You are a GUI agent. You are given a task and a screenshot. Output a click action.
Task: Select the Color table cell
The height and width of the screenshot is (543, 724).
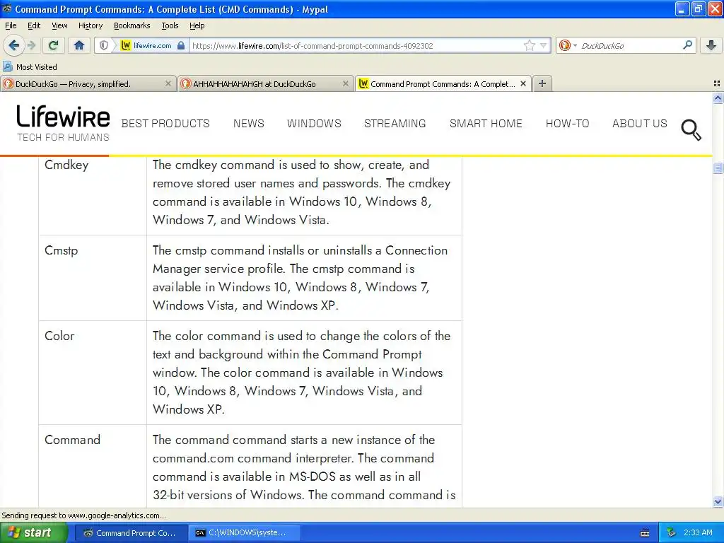(x=93, y=373)
